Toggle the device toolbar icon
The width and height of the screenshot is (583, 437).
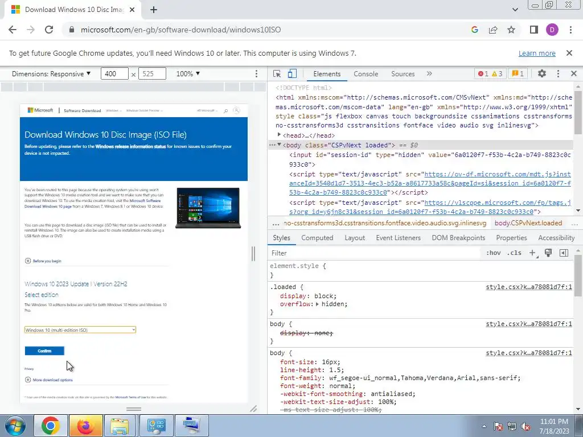coord(292,73)
